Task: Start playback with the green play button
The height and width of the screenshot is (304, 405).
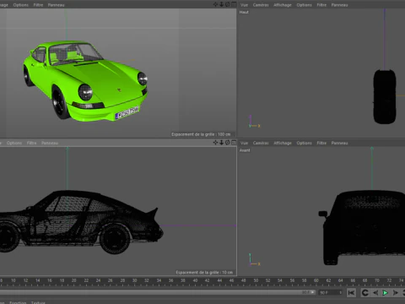Action: click(386, 293)
